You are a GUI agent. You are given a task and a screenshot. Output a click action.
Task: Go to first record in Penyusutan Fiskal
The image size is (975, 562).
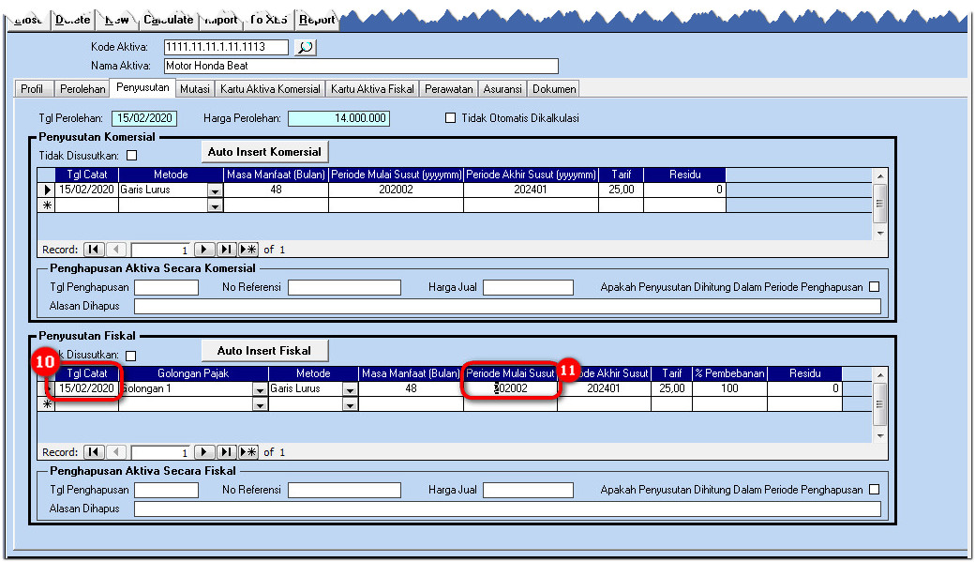(x=94, y=452)
